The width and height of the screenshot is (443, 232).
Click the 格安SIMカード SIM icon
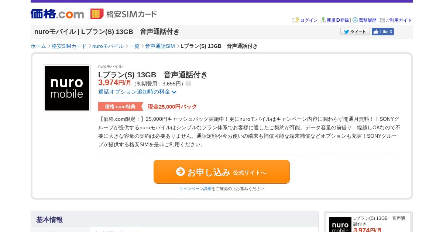97,14
